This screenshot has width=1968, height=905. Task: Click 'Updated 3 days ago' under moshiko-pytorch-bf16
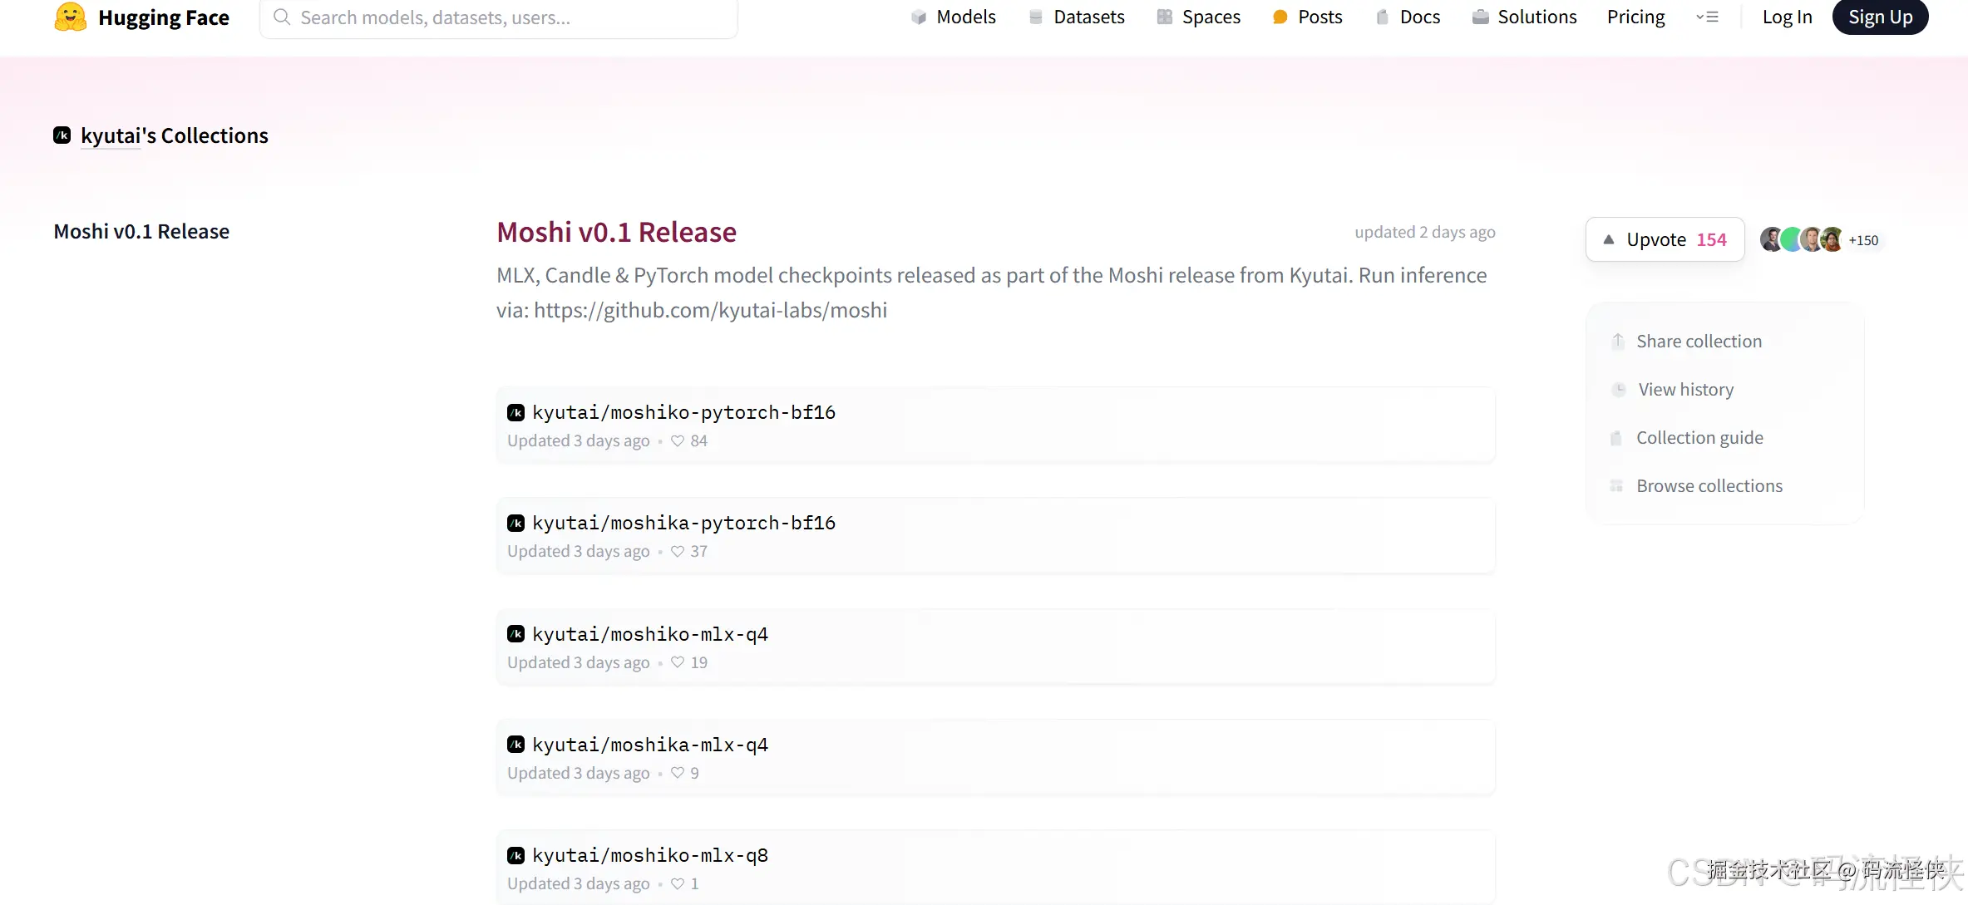point(579,441)
